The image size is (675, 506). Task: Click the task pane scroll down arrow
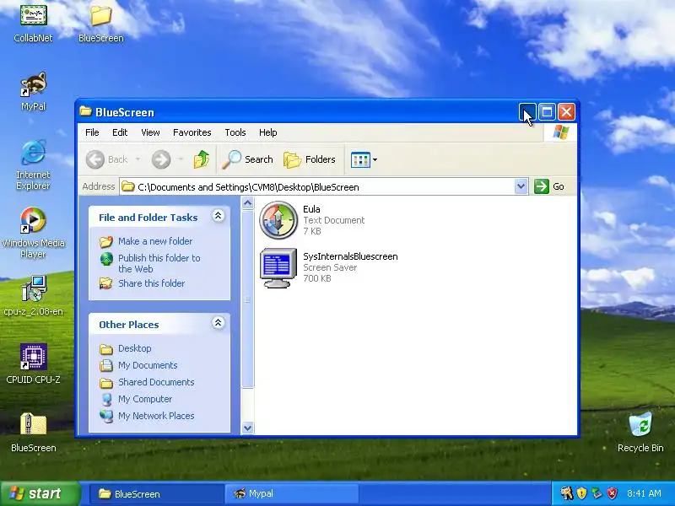pos(247,428)
